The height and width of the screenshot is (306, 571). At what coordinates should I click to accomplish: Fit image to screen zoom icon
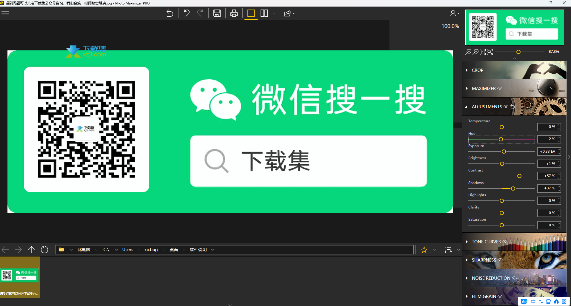pyautogui.click(x=490, y=52)
